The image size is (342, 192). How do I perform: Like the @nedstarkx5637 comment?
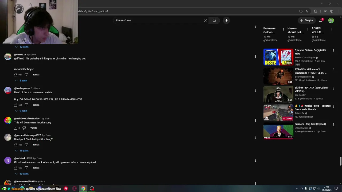click(x=16, y=168)
